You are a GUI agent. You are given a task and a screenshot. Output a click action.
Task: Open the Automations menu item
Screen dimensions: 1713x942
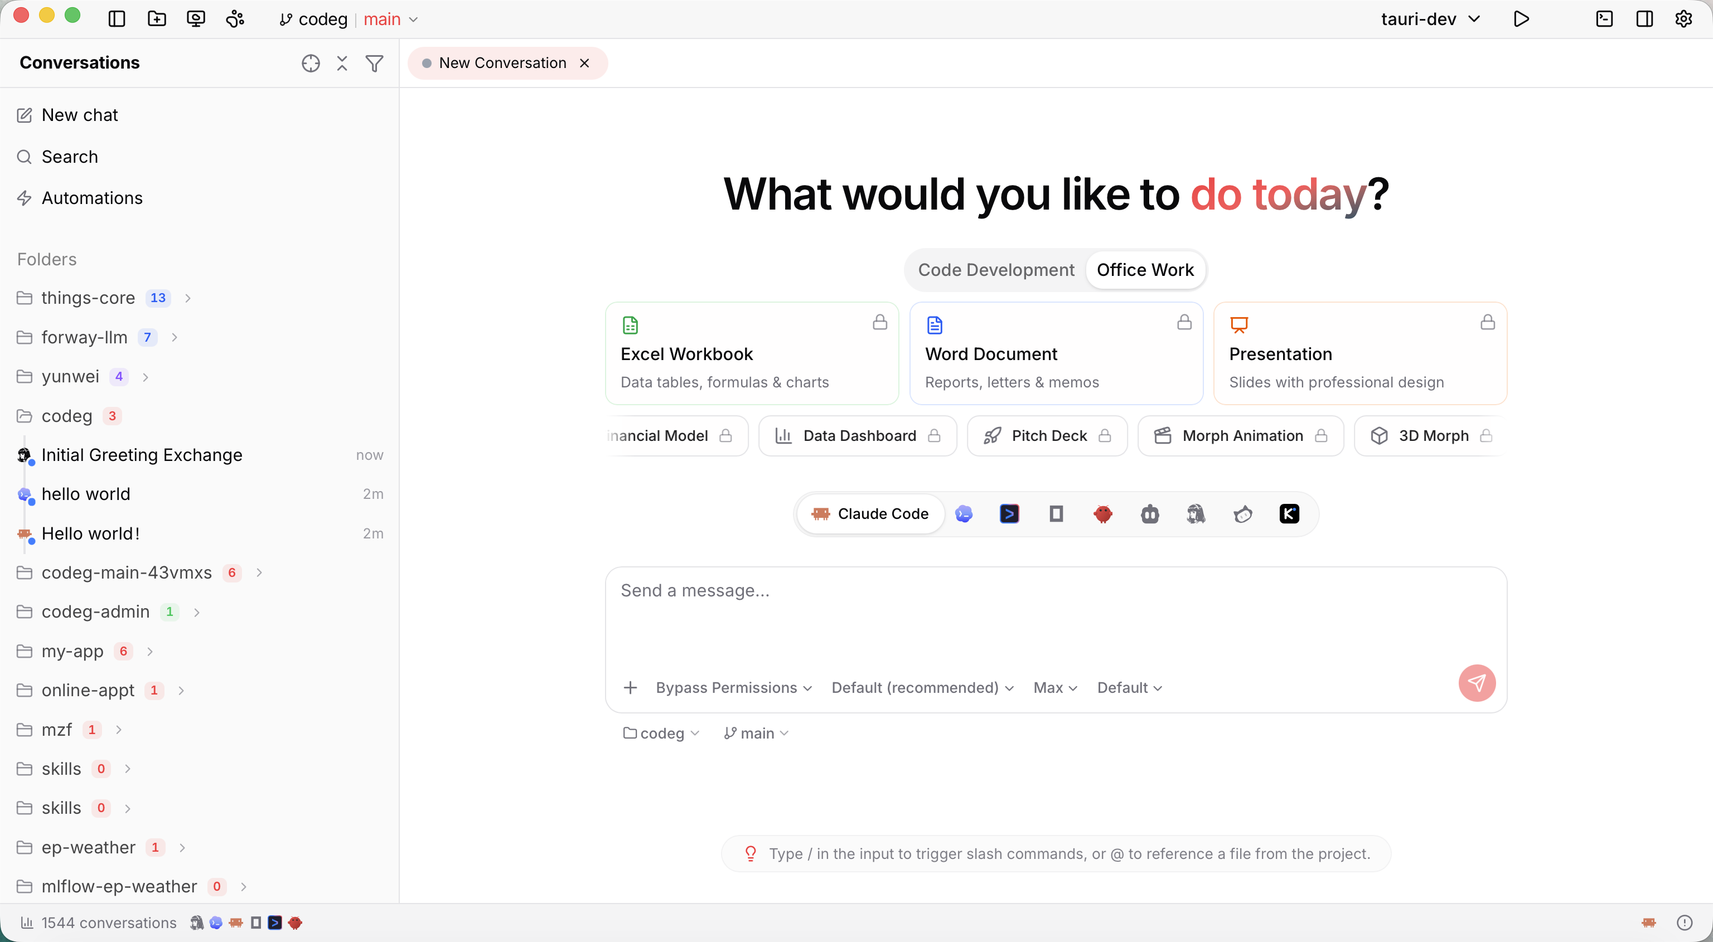pos(92,198)
